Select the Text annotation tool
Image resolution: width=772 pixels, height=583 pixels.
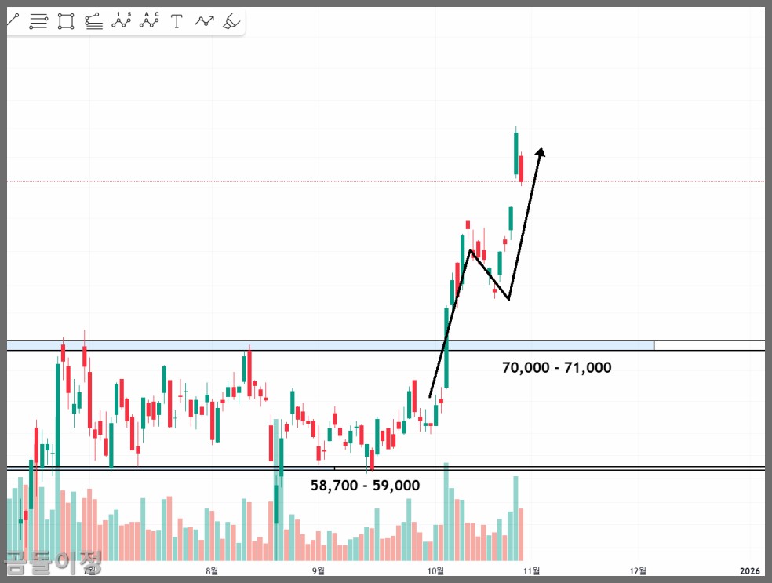pos(177,21)
